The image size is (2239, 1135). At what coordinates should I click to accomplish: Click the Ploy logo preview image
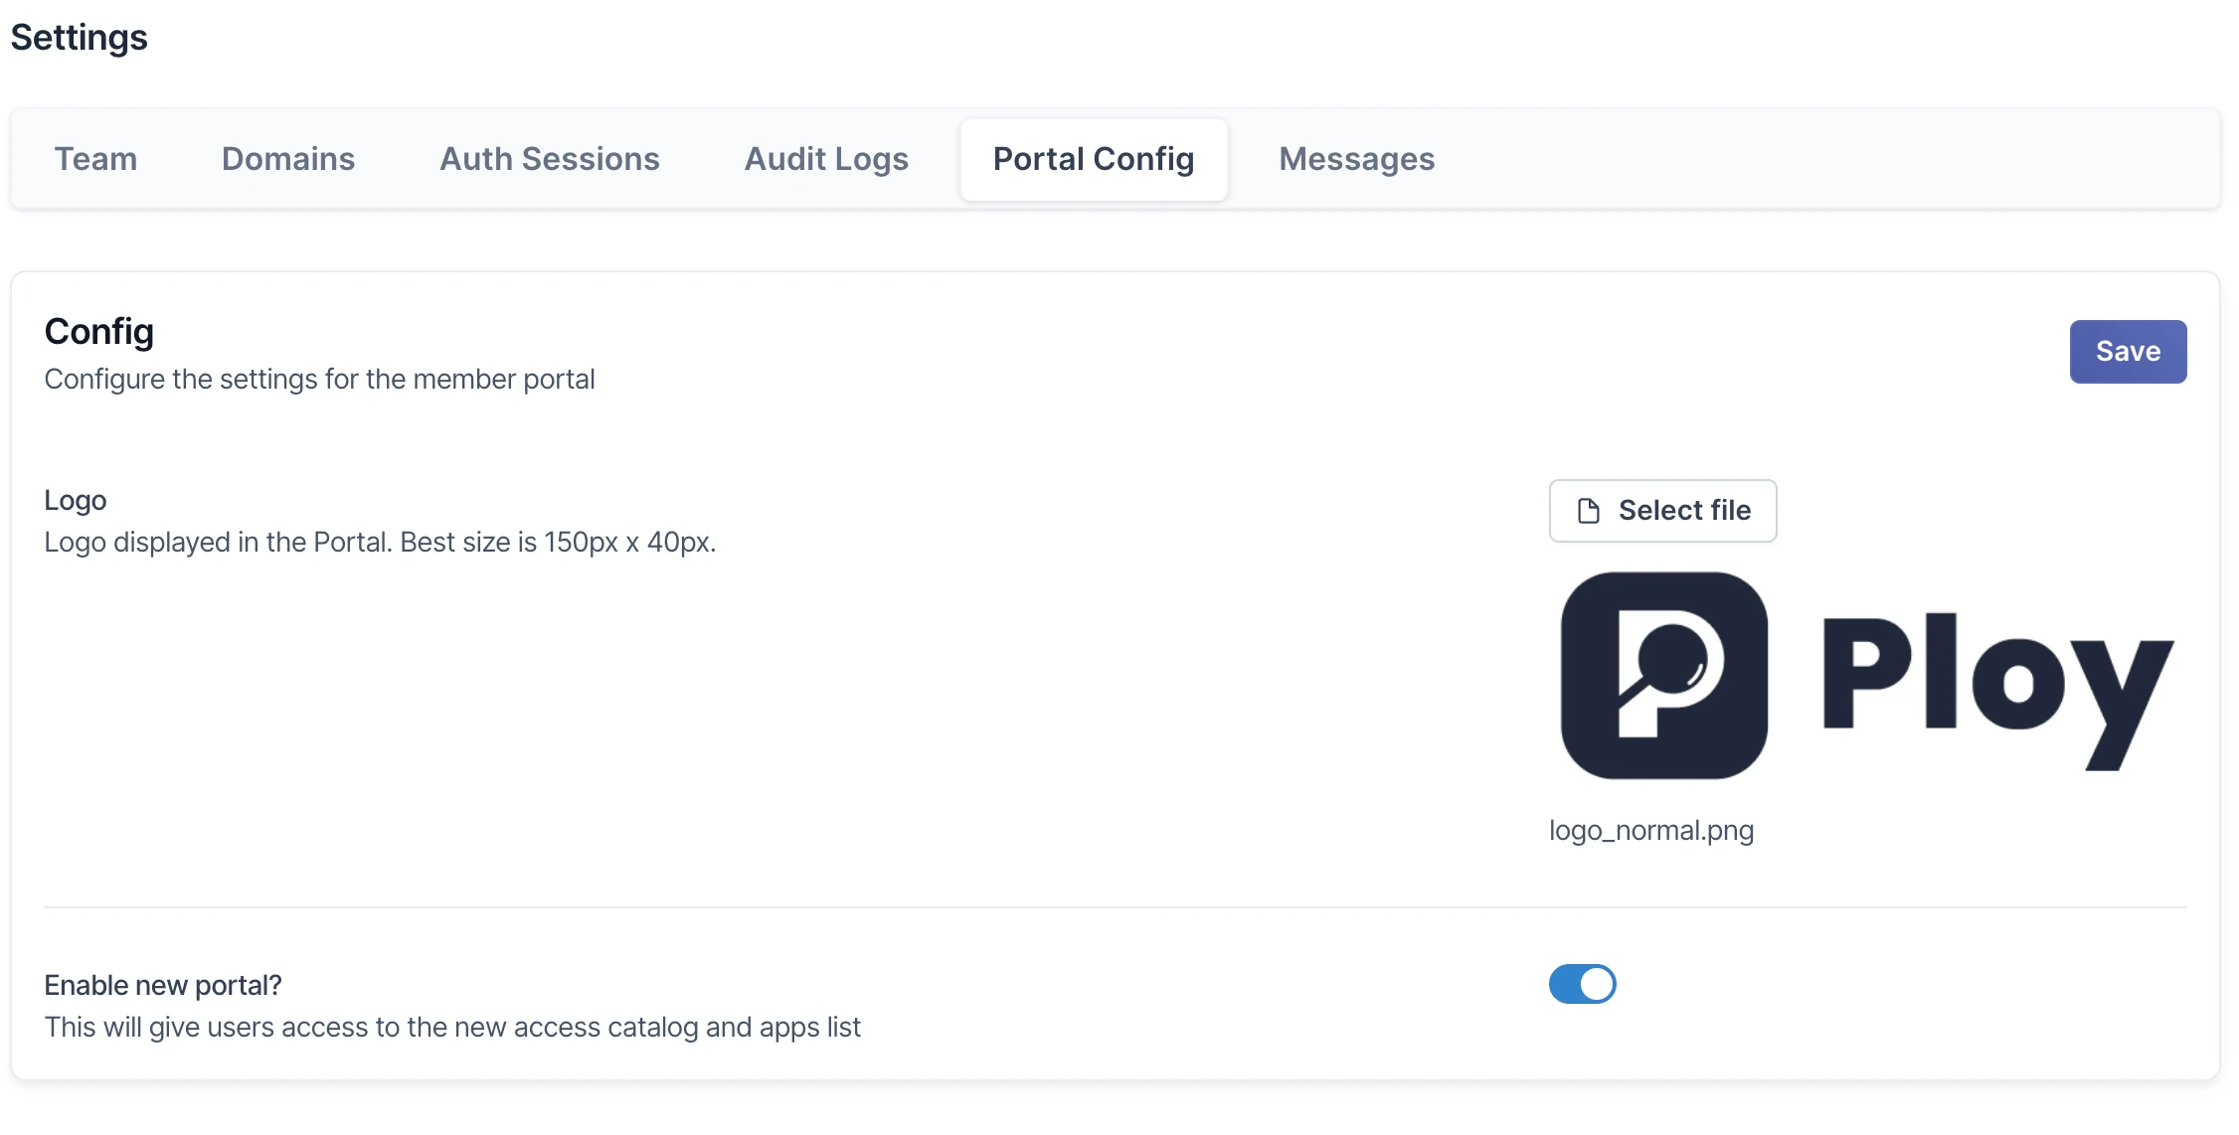point(1867,675)
